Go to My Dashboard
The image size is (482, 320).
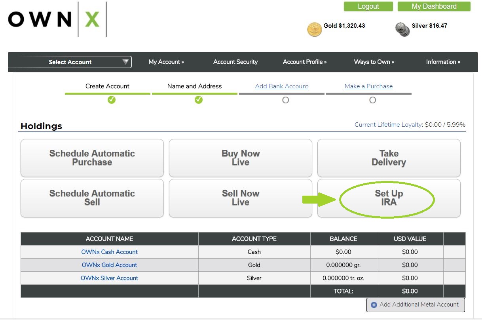[x=434, y=6]
